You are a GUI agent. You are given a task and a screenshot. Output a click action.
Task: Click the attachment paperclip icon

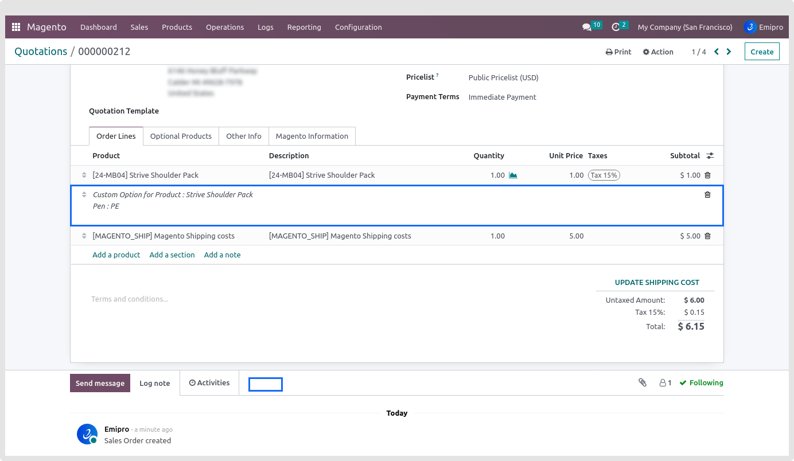point(643,382)
